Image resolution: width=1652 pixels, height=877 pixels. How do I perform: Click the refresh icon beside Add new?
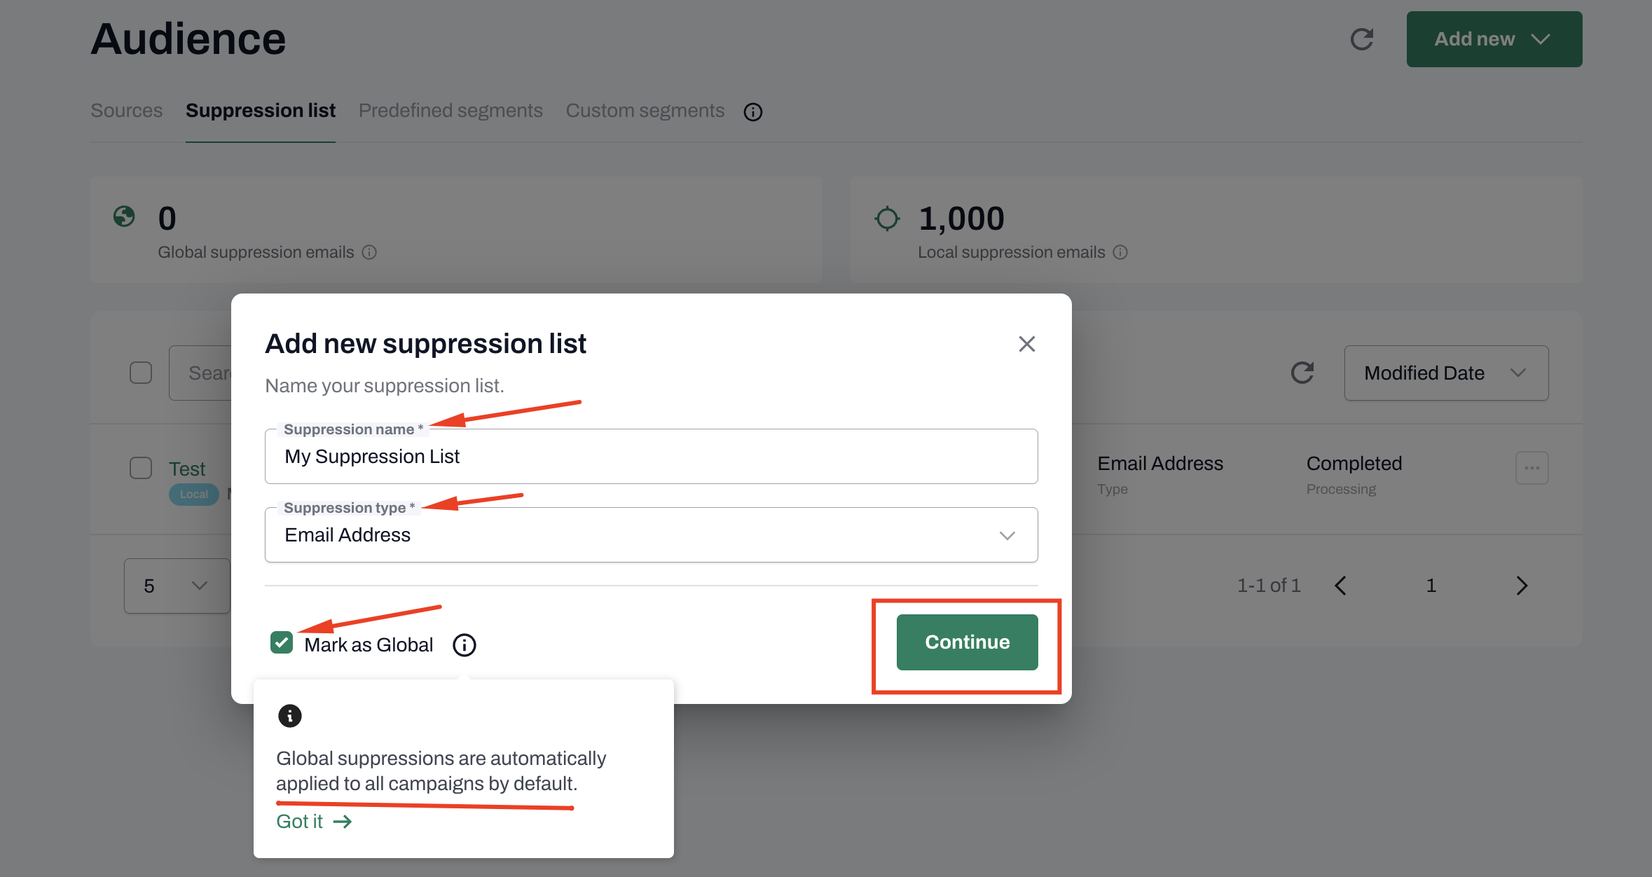pos(1362,39)
